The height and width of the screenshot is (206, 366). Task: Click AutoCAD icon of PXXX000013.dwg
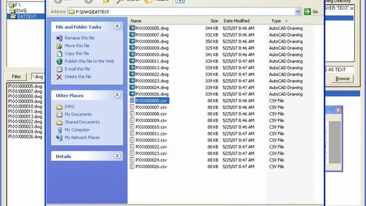coord(132,68)
